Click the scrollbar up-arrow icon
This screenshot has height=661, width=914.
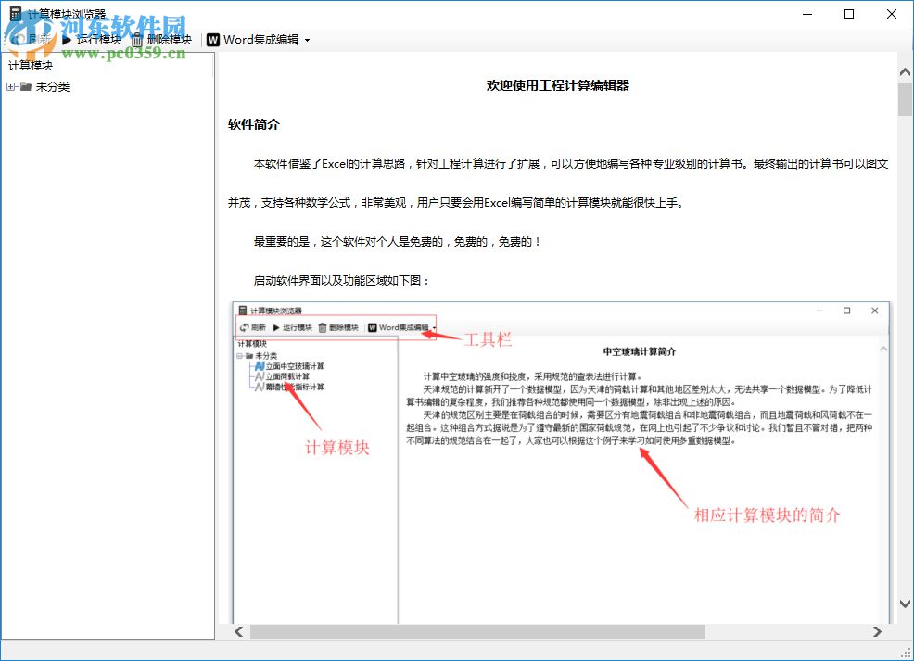point(904,70)
